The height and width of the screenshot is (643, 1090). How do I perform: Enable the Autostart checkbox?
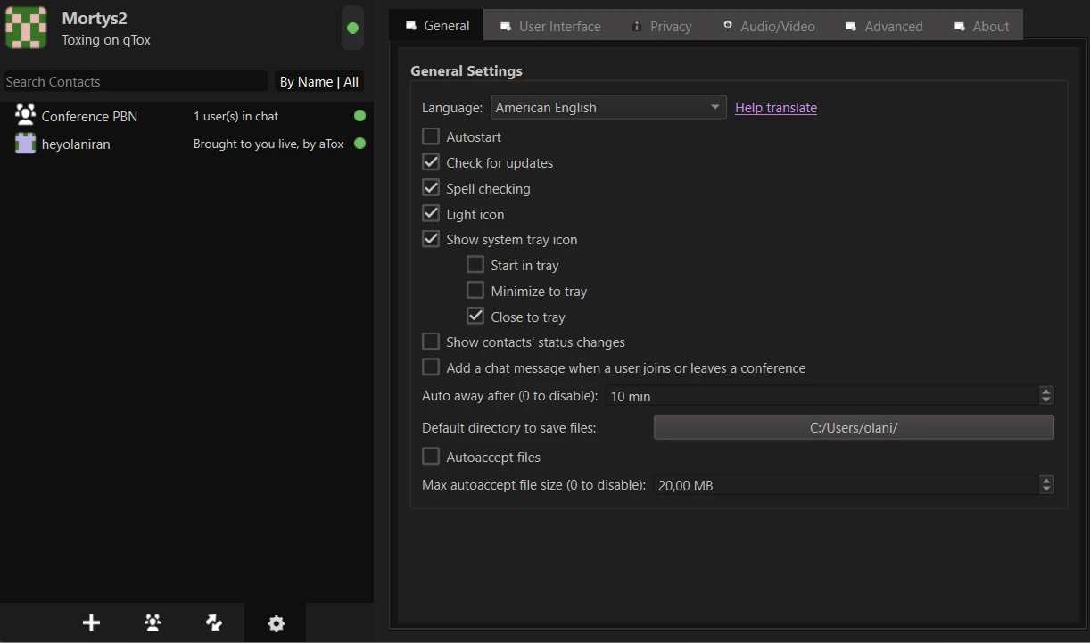(431, 136)
